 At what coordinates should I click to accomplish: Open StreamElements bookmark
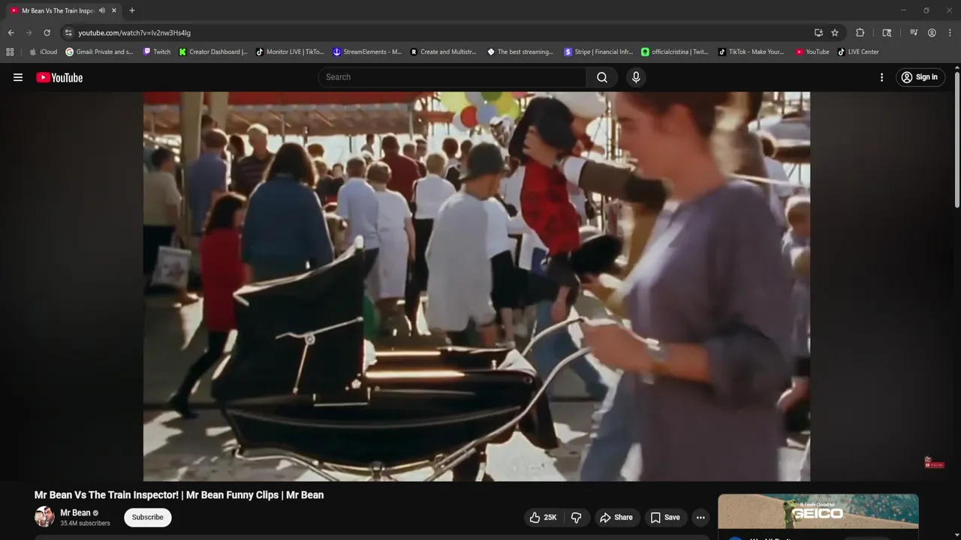point(367,52)
